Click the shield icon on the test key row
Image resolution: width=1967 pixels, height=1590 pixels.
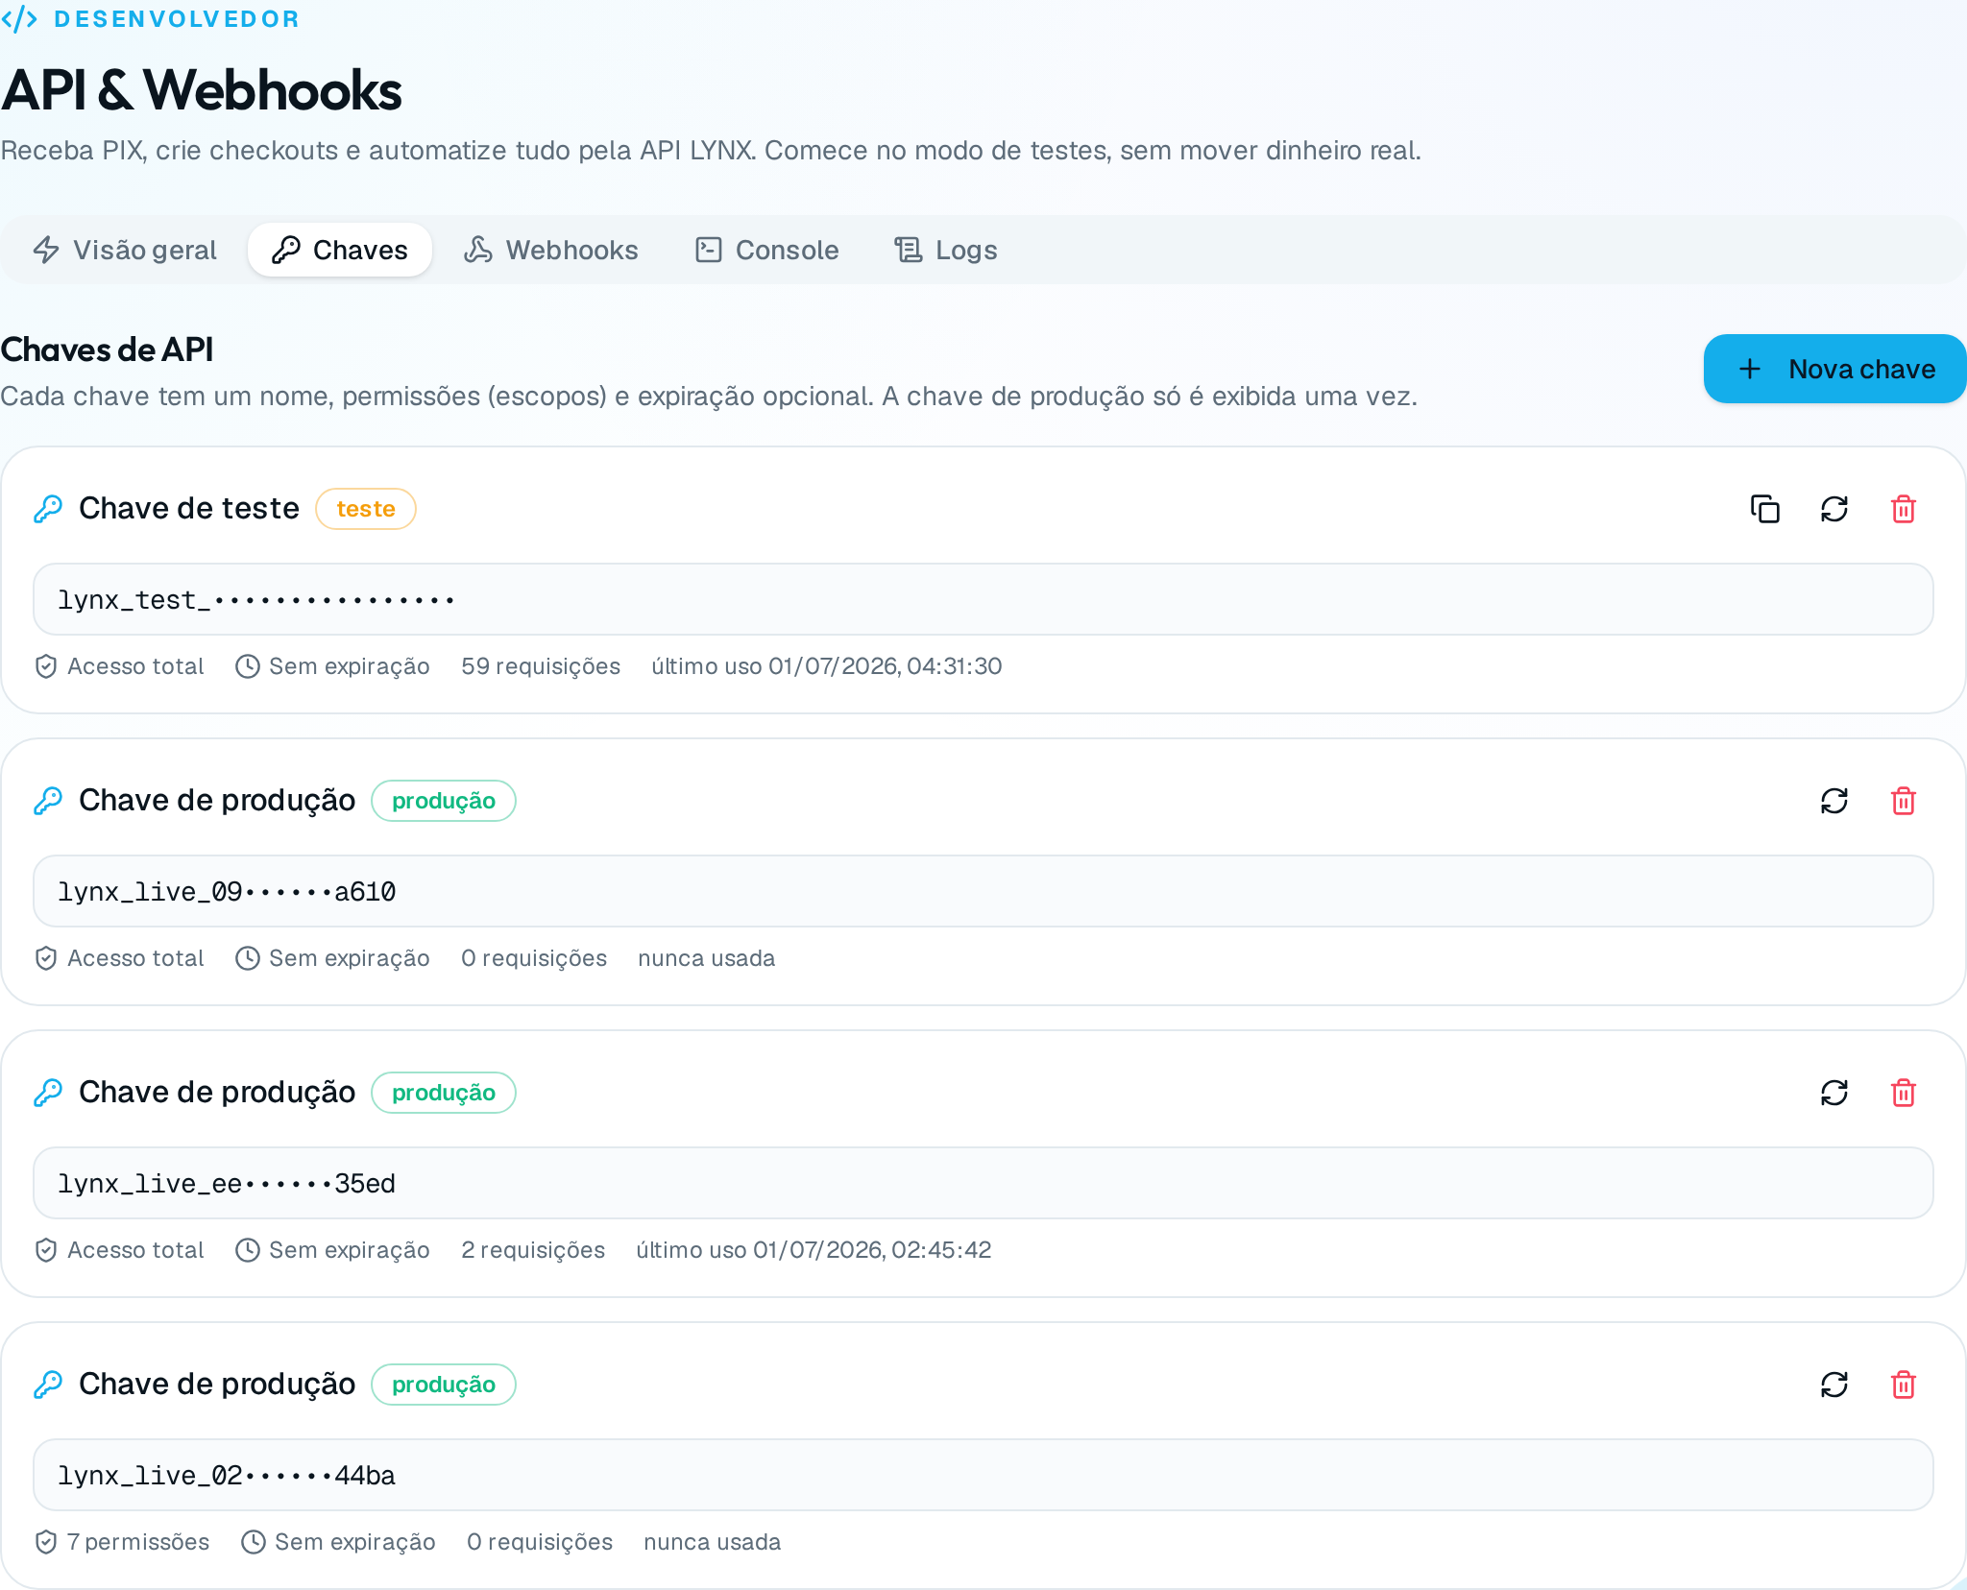coord(46,666)
